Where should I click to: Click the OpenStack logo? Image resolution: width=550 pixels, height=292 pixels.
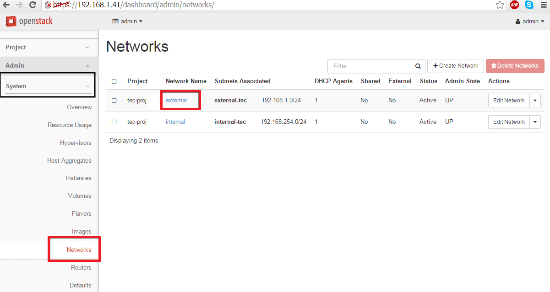point(29,21)
